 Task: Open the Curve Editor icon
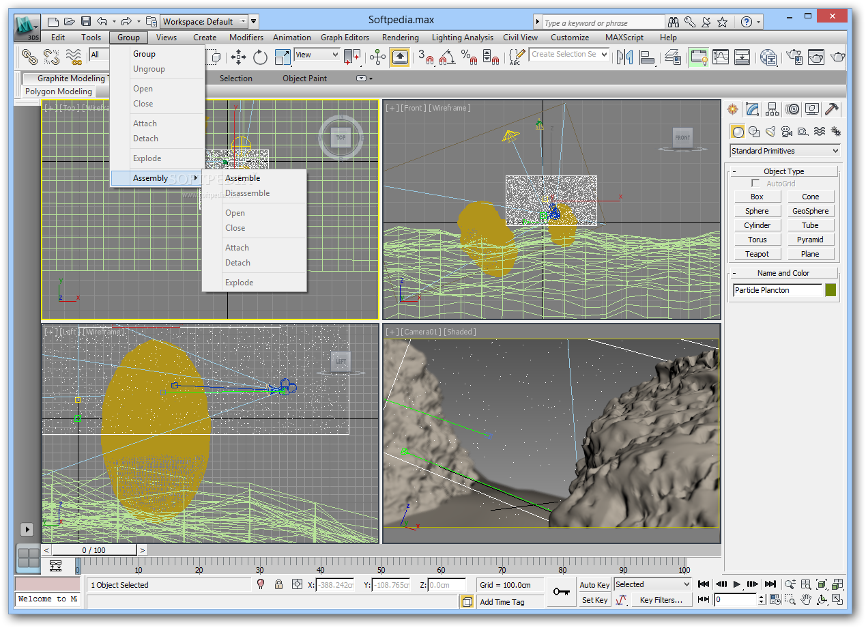pos(720,57)
